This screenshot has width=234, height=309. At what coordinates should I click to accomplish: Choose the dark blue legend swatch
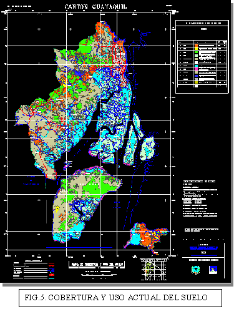tap(196, 76)
